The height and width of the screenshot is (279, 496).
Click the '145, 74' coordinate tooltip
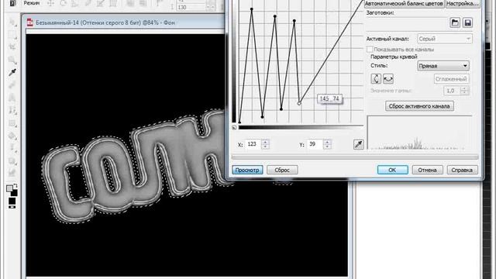point(329,98)
